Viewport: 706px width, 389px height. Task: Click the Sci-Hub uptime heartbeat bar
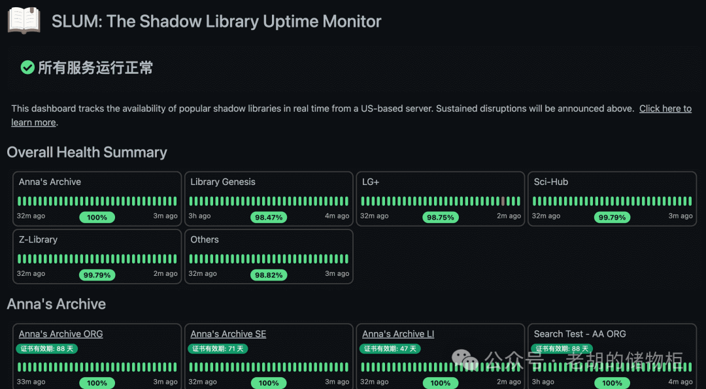(x=613, y=201)
